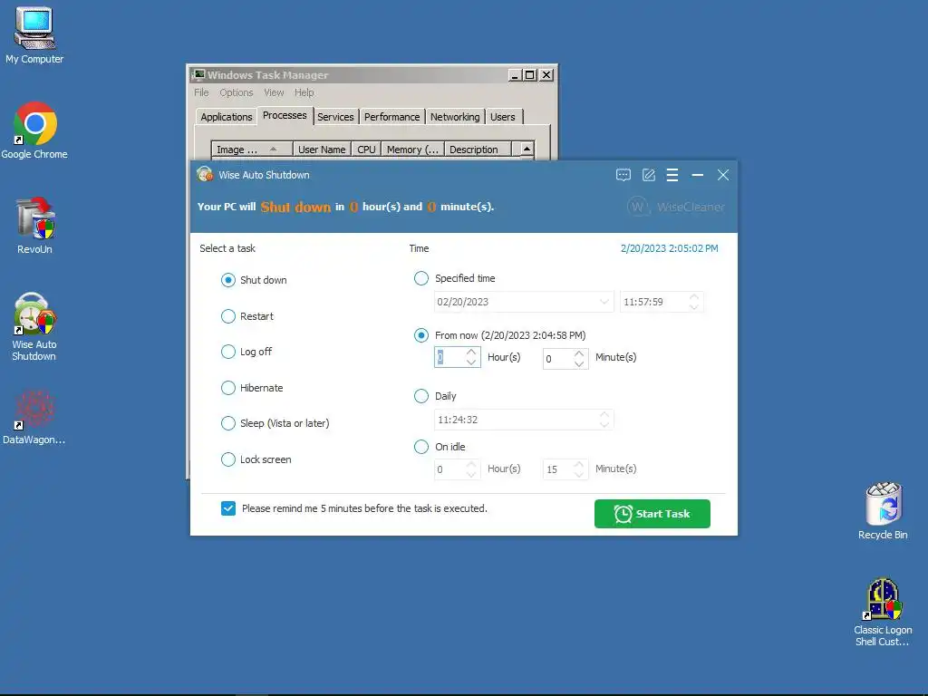Select the Shut down radio button
928x696 pixels.
[x=227, y=280]
